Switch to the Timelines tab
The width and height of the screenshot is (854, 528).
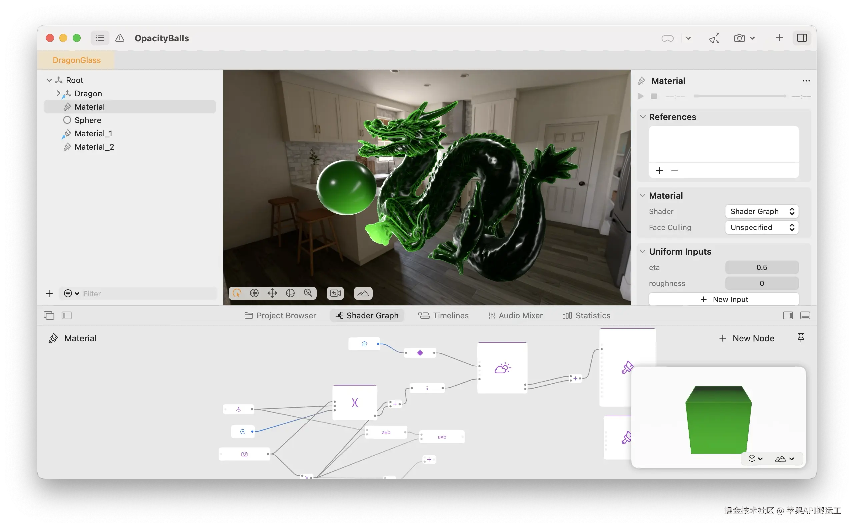coord(443,315)
